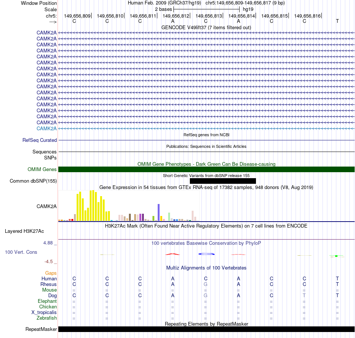Click position label 149,656,811
355x338 pixels.
(143, 16)
